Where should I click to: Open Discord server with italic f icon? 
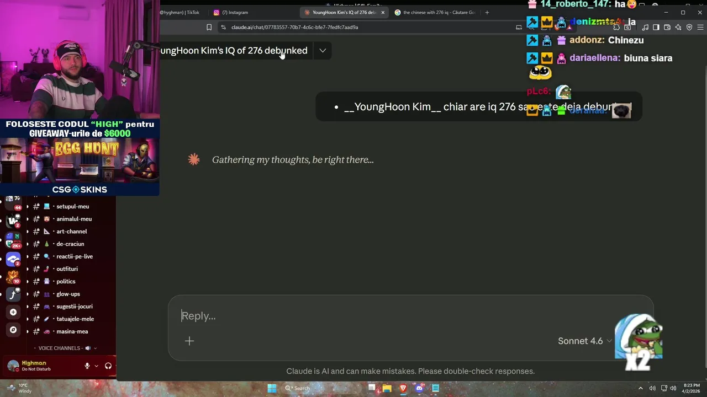[13, 294]
